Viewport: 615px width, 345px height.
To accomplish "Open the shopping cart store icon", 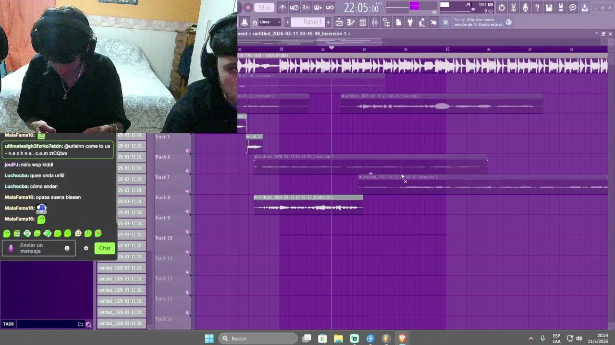I will pyautogui.click(x=445, y=22).
